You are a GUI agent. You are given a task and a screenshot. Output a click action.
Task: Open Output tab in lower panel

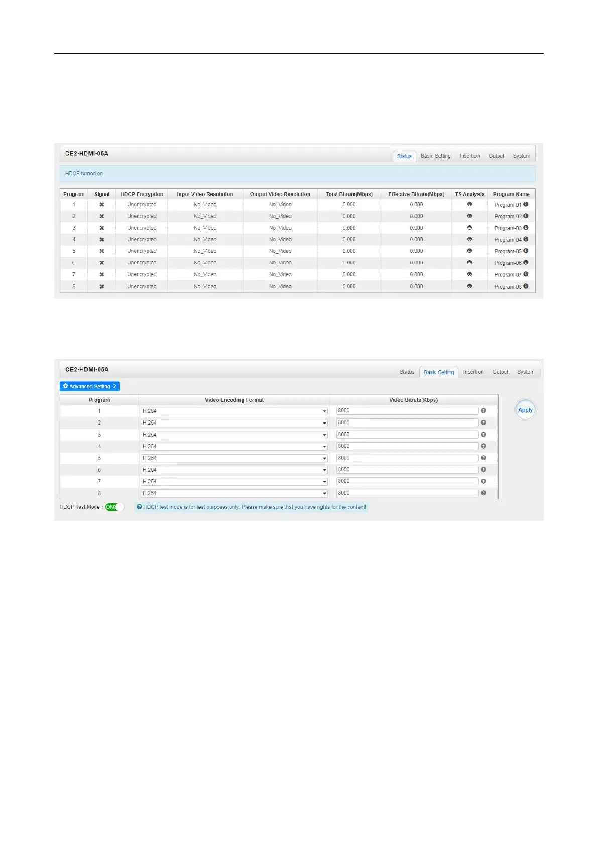pyautogui.click(x=500, y=372)
